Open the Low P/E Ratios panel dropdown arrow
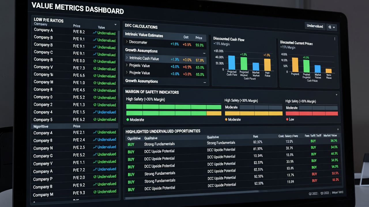Image resolution: width=369 pixels, height=207 pixels. (116, 24)
